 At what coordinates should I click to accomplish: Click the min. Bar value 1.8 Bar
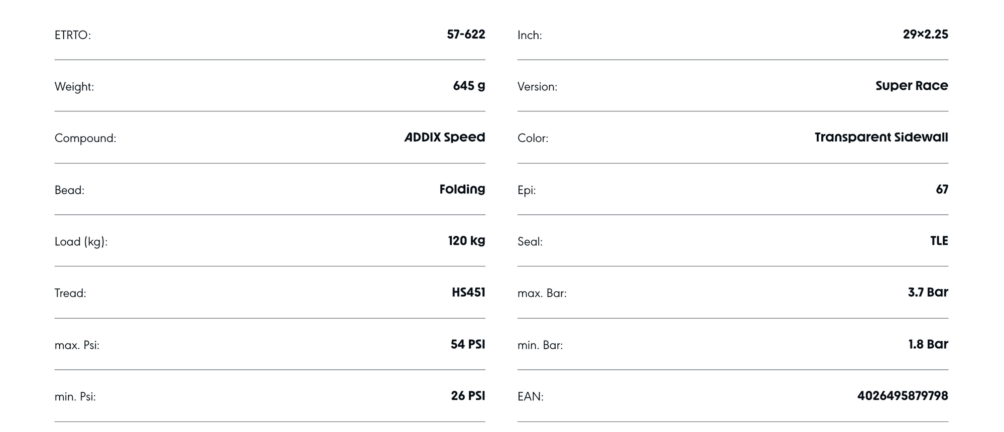928,344
